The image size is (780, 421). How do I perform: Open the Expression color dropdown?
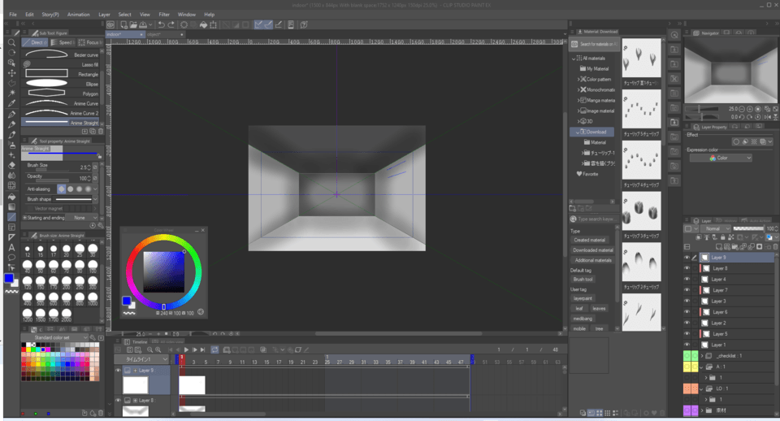[721, 158]
